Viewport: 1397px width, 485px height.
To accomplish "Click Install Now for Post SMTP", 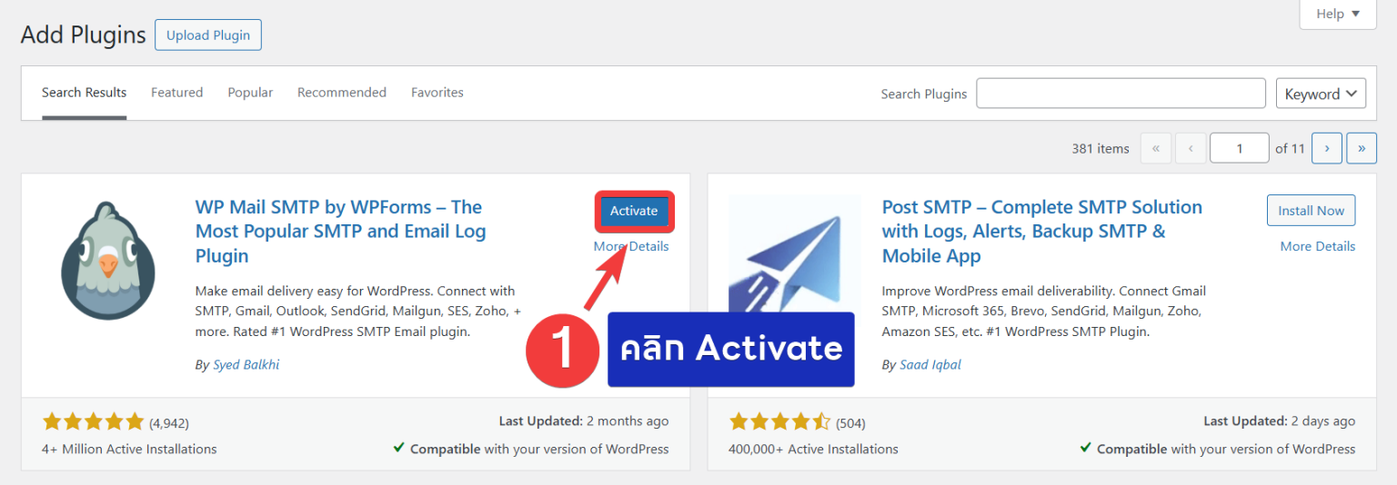I will tap(1311, 211).
